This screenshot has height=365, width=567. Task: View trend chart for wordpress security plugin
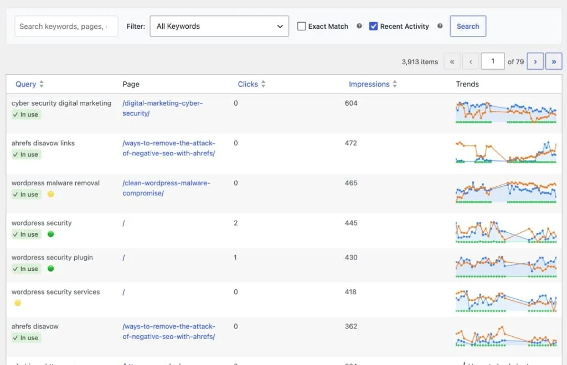click(x=506, y=267)
